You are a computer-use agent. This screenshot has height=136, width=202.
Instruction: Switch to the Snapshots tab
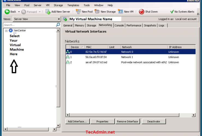[x=150, y=25]
